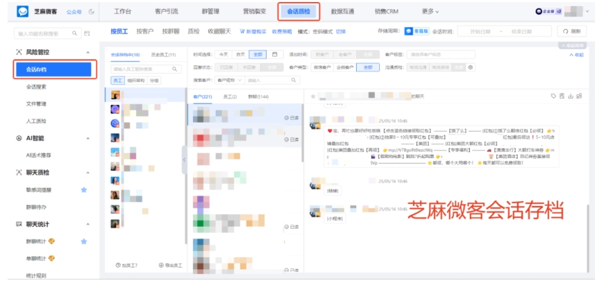Click the download icon in chat header

point(571,96)
